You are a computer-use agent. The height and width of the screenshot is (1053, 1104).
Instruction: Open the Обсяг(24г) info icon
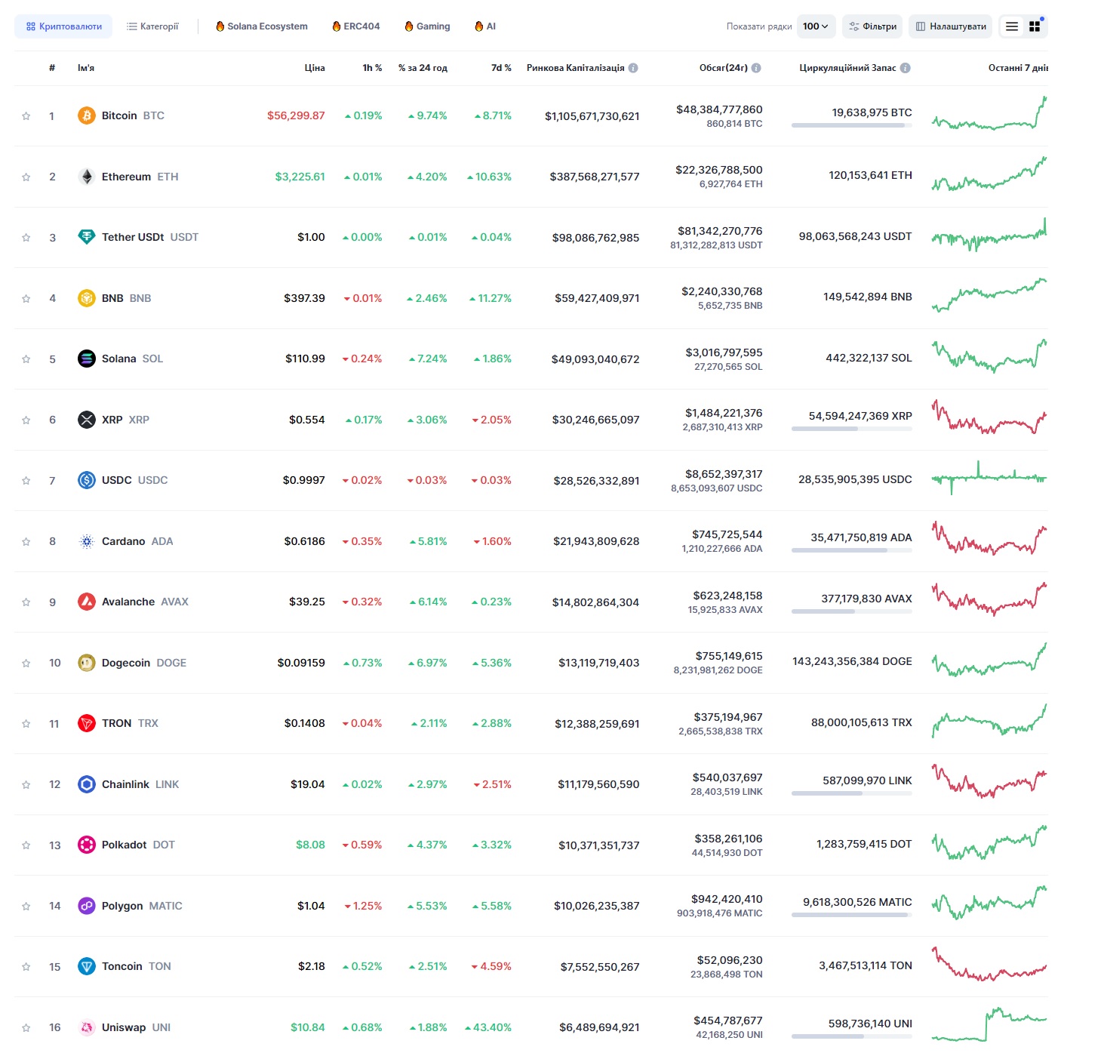(x=756, y=68)
